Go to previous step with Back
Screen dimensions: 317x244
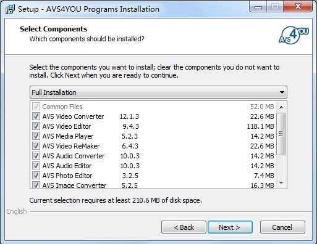[184, 227]
